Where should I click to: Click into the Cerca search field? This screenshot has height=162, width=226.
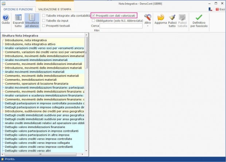coord(121,26)
